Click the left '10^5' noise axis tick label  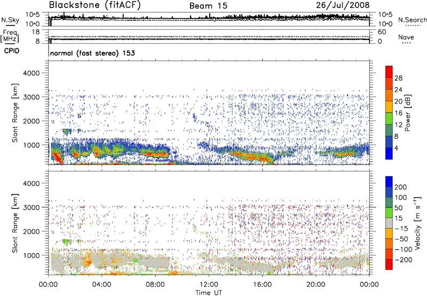[x=33, y=15]
